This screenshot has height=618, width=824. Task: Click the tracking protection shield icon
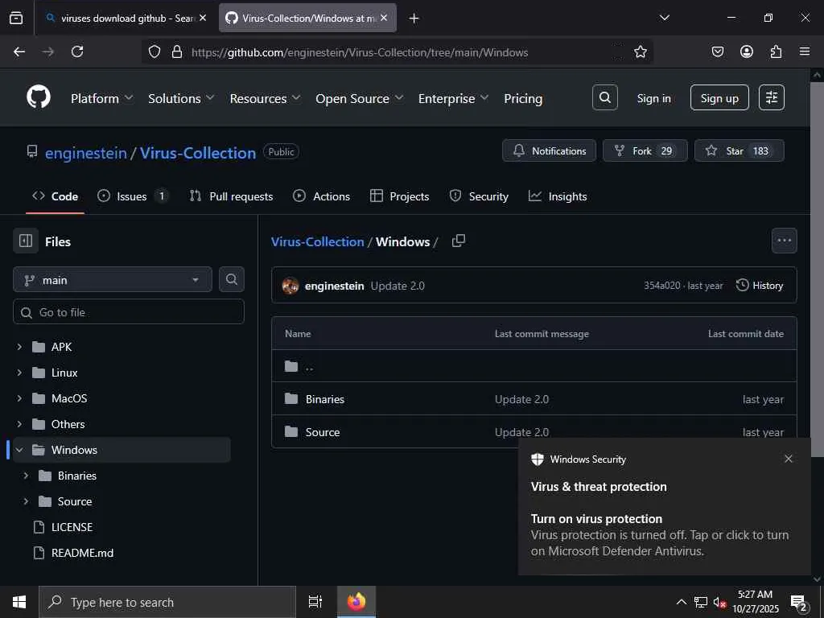click(x=154, y=51)
